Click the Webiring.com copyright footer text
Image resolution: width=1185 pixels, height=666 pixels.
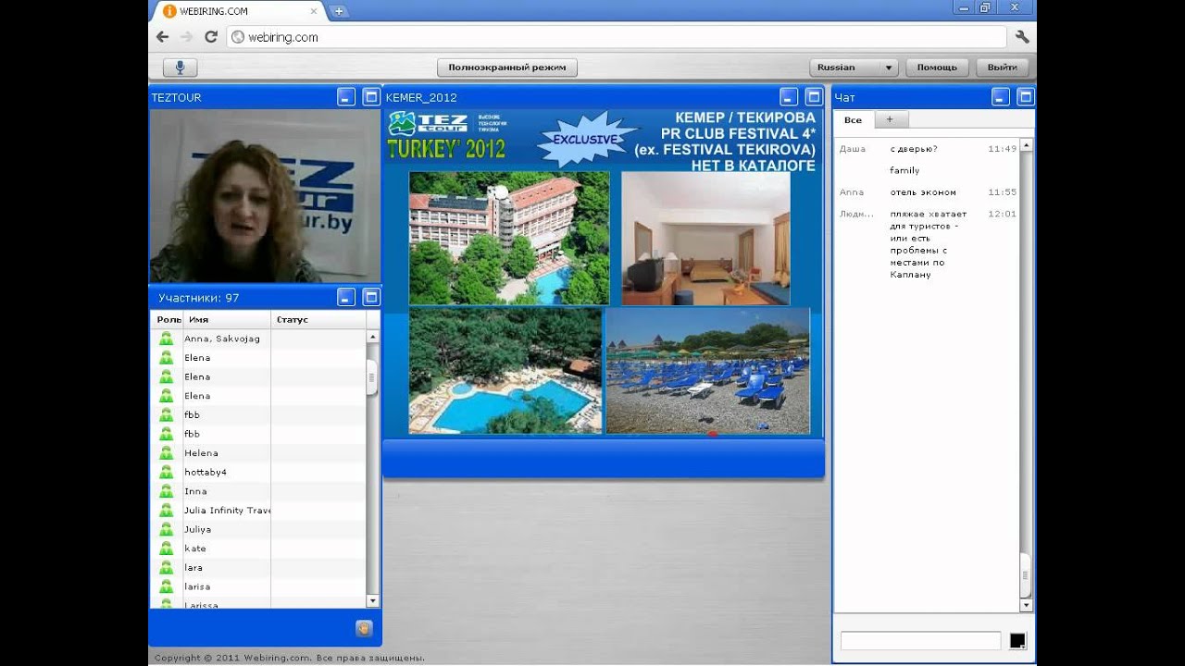point(290,658)
